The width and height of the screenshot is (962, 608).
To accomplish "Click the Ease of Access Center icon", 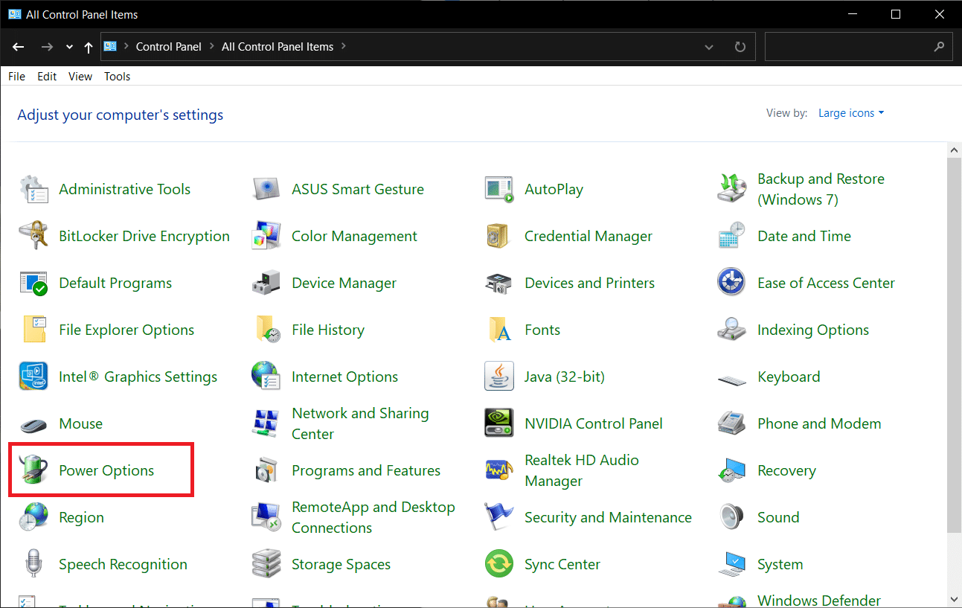I will click(732, 283).
